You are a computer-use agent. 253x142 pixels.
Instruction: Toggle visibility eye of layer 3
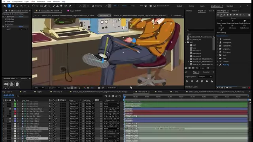click(x=4, y=106)
